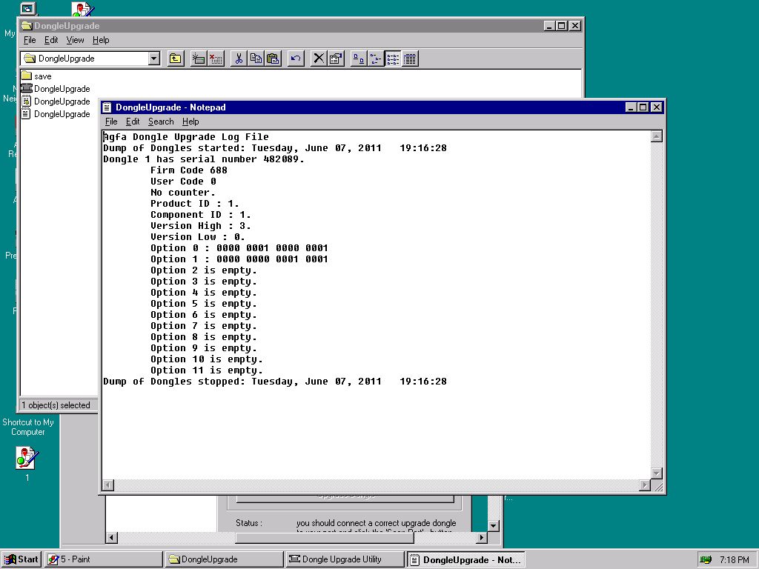Click the 'Option 0 : 0000 0001 0000 0001' line
The image size is (759, 569).
[x=239, y=248]
